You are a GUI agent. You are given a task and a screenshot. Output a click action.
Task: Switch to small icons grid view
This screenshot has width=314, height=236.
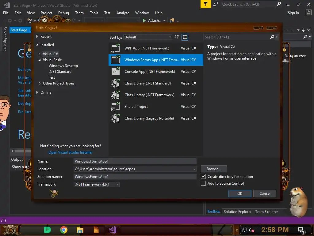[177, 37]
